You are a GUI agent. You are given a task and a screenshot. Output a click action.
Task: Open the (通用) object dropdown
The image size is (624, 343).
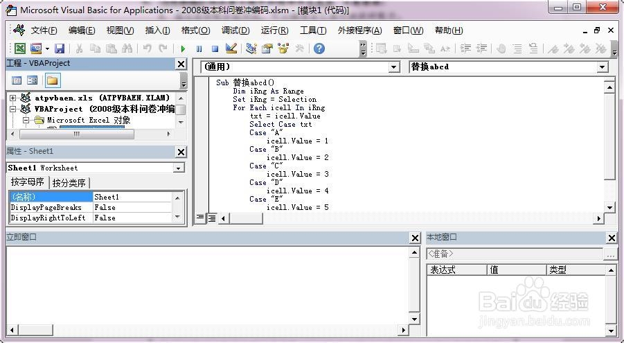pos(394,67)
